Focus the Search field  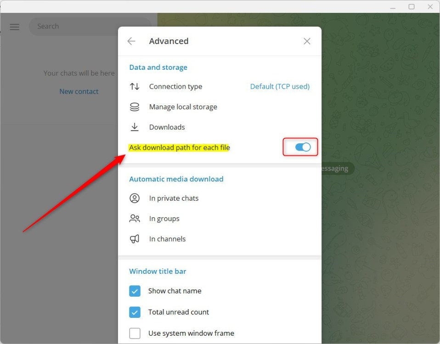90,26
